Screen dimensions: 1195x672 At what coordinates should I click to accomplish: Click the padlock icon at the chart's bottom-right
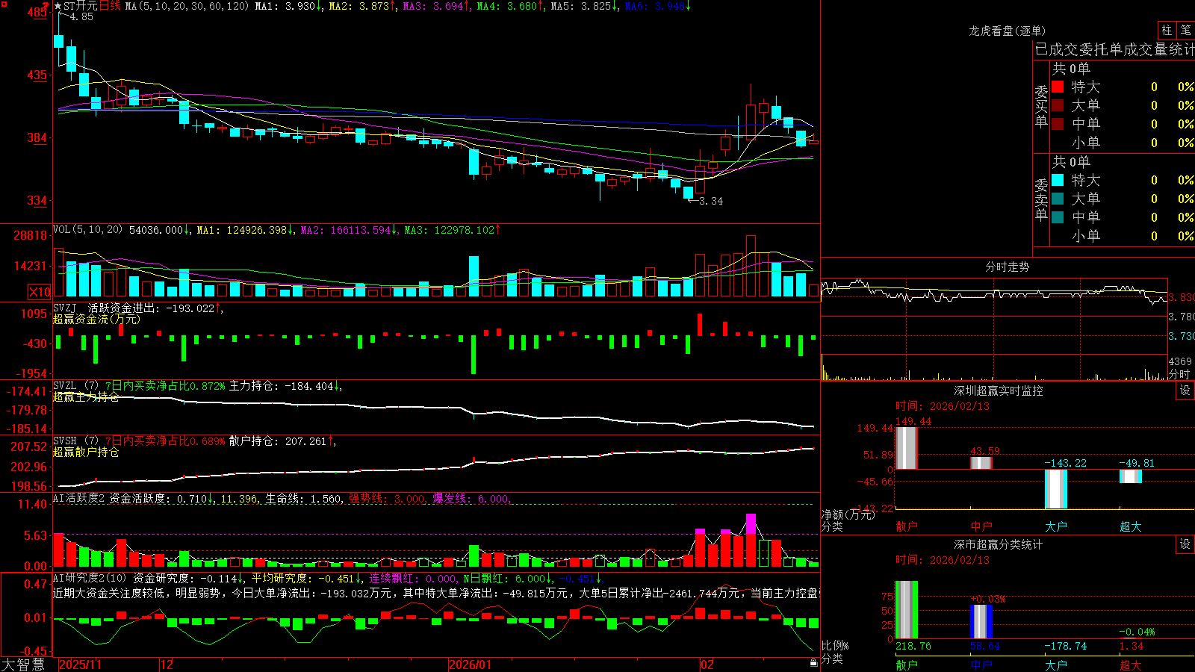coord(813,662)
